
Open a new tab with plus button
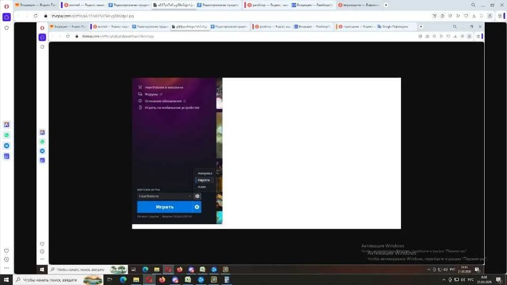pyautogui.click(x=386, y=5)
